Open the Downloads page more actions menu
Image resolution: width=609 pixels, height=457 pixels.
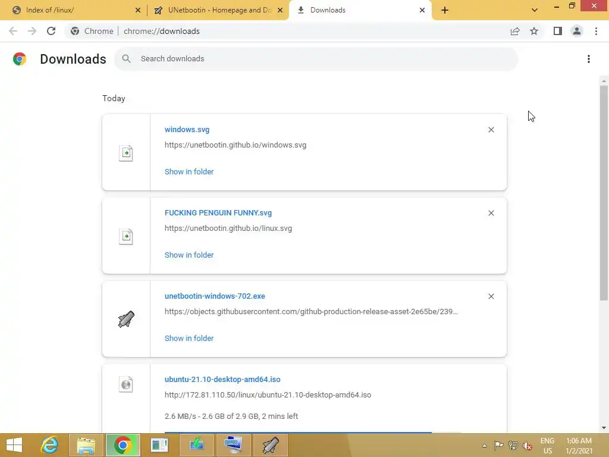pos(589,59)
